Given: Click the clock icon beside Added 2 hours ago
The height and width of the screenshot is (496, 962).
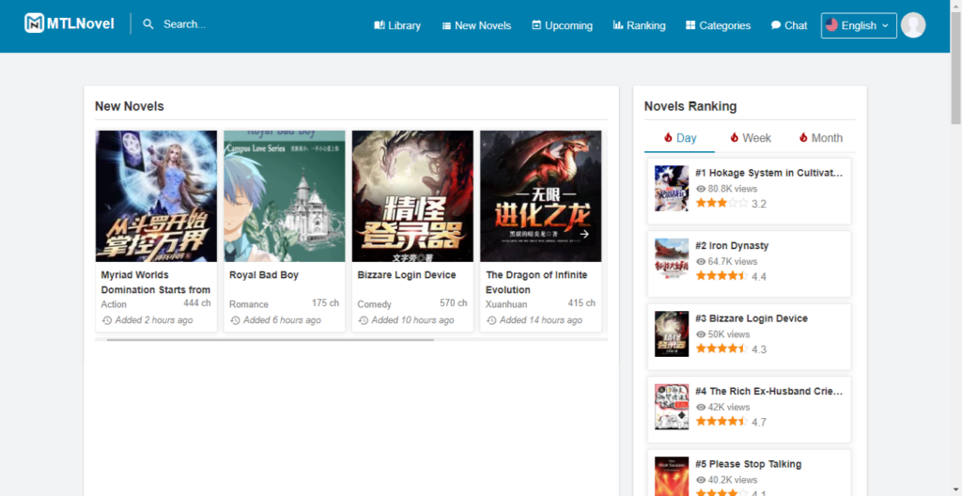Looking at the screenshot, I should click(107, 320).
